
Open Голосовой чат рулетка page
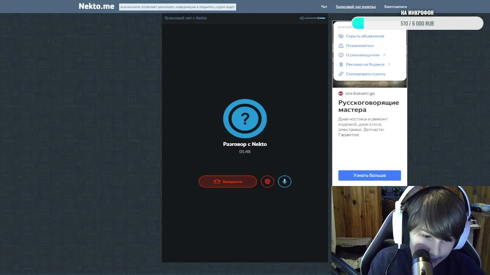(x=356, y=6)
